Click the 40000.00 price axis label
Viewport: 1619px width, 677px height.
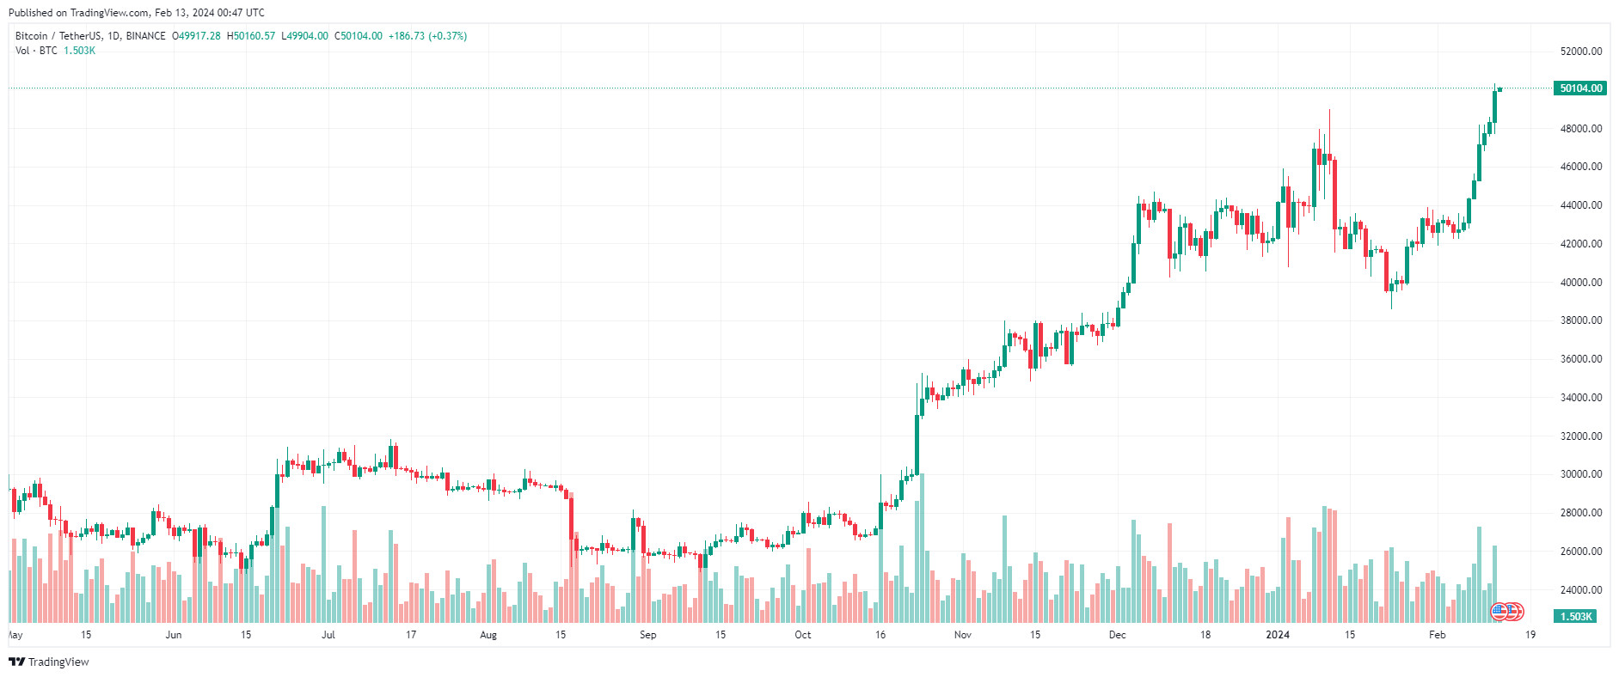(x=1581, y=283)
